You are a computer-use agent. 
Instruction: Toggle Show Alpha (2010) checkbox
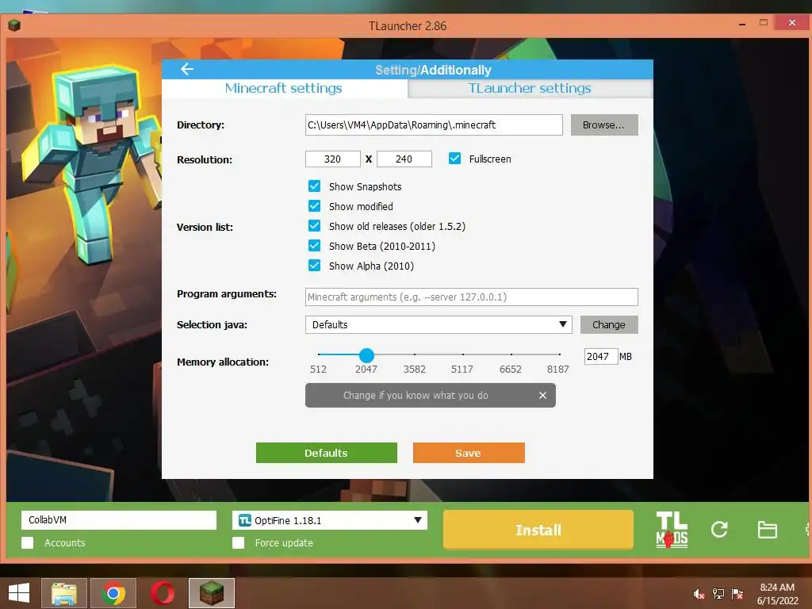click(x=314, y=265)
